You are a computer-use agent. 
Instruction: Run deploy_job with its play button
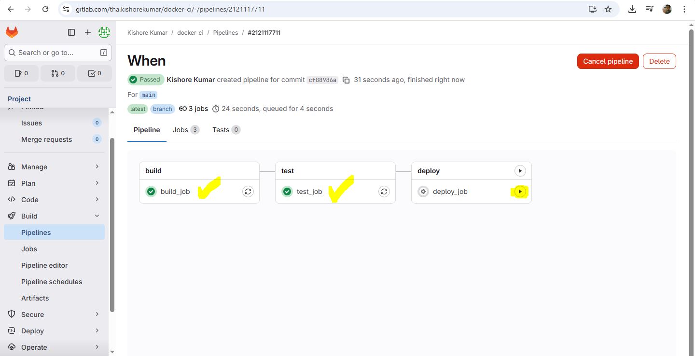point(520,192)
